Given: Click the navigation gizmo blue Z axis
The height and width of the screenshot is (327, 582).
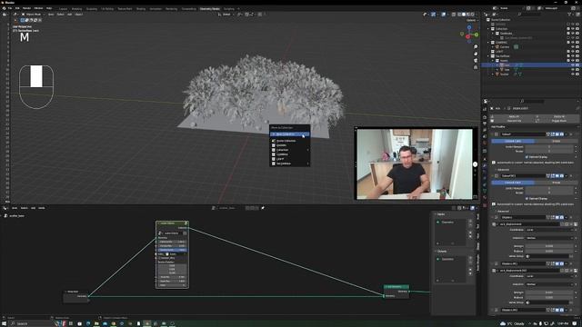Looking at the screenshot, I should coord(469,27).
